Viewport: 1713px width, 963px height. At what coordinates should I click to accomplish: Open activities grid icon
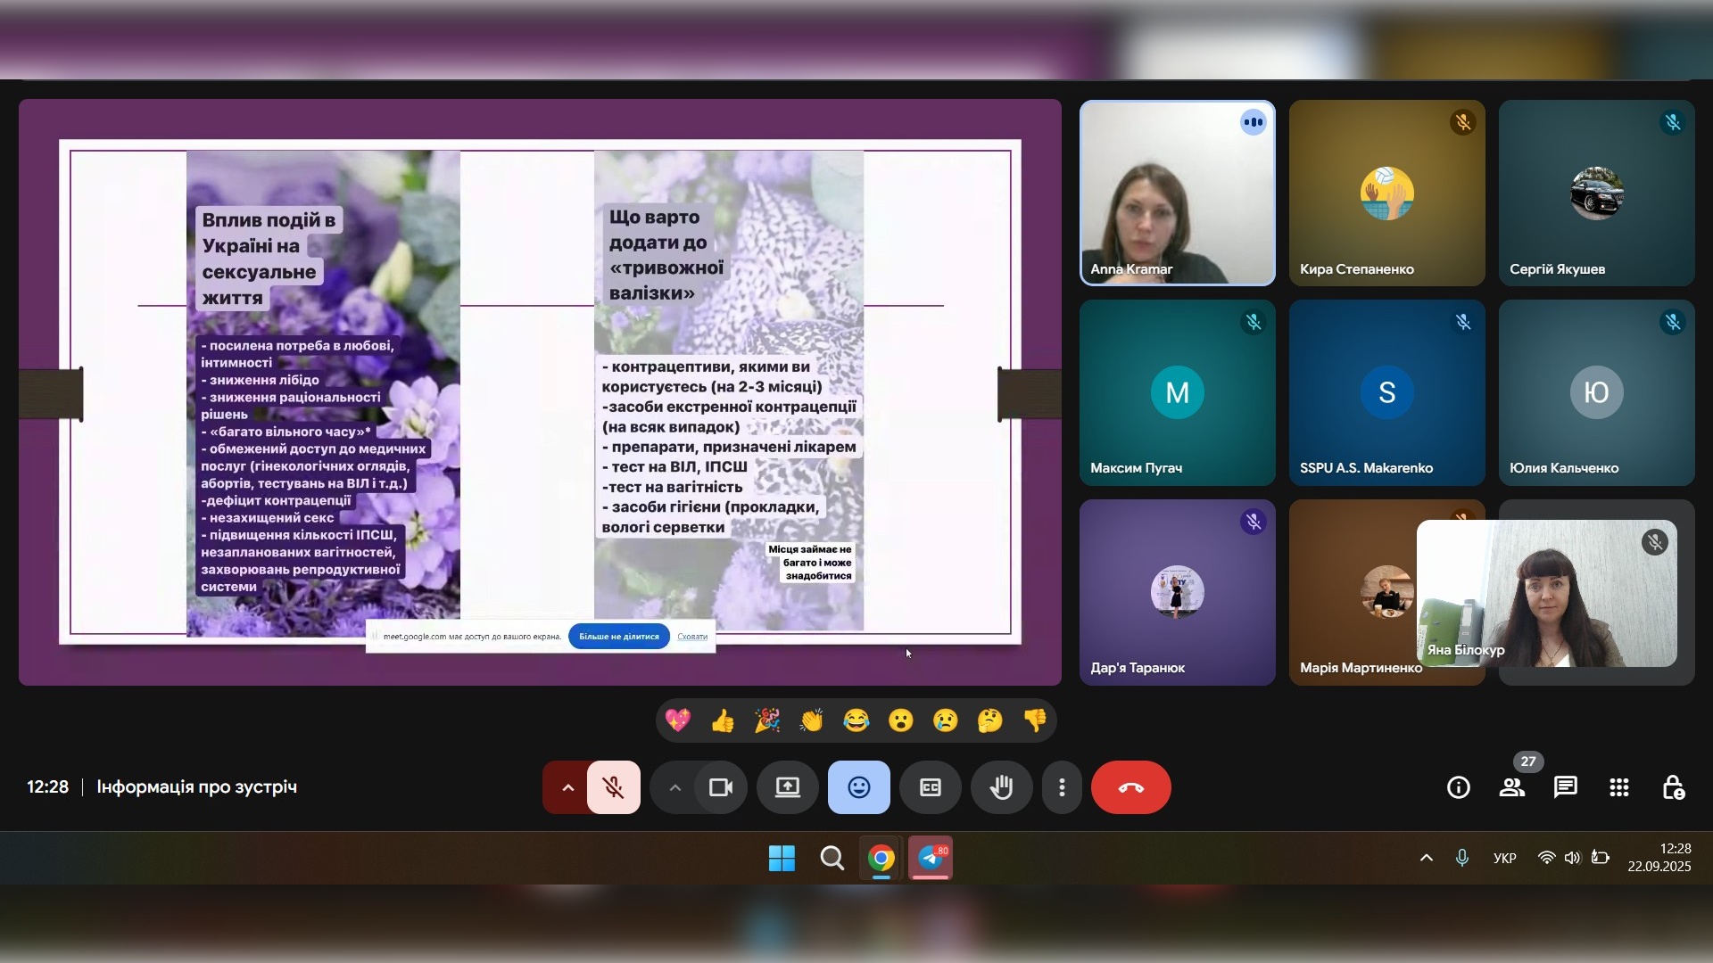click(1618, 787)
